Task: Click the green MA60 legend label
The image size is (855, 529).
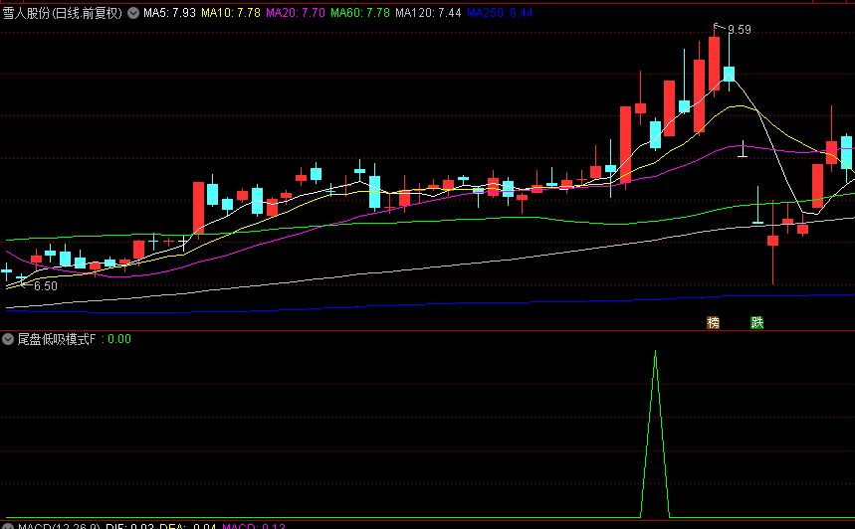Action: [x=359, y=14]
